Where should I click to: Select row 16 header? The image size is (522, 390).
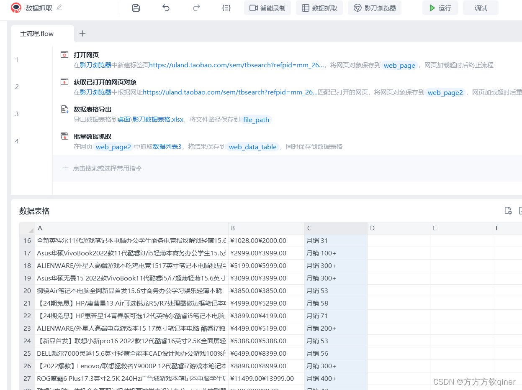click(x=28, y=241)
